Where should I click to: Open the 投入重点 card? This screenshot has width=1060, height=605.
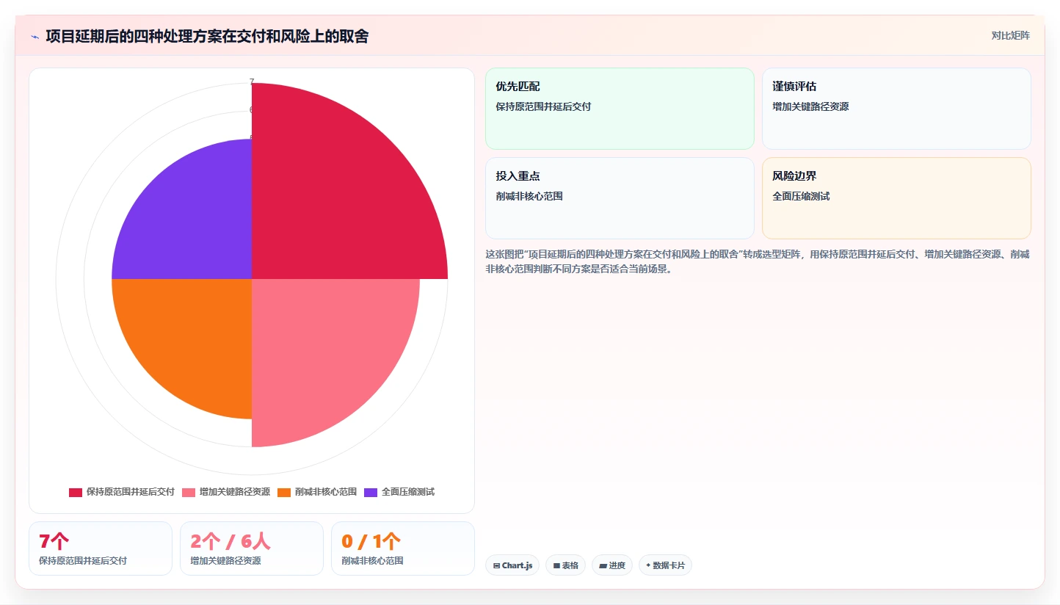click(x=620, y=198)
